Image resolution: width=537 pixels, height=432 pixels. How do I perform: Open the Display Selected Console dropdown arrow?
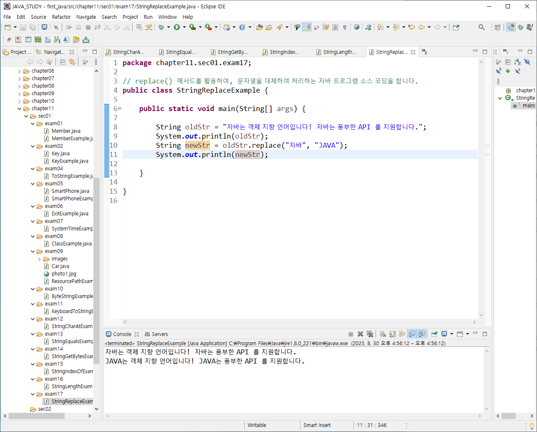pos(452,334)
